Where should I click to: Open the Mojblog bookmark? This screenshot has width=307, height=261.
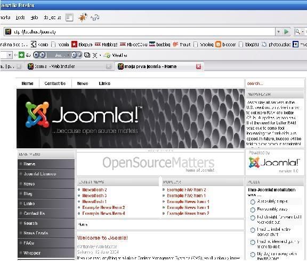pyautogui.click(x=106, y=45)
